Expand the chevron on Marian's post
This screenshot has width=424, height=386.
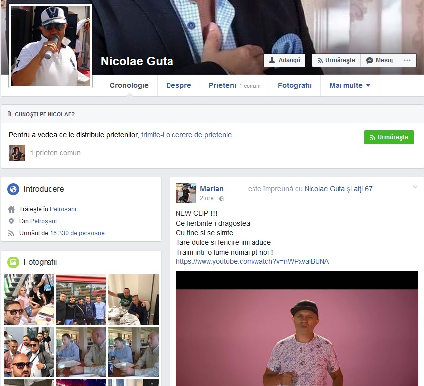tap(415, 188)
